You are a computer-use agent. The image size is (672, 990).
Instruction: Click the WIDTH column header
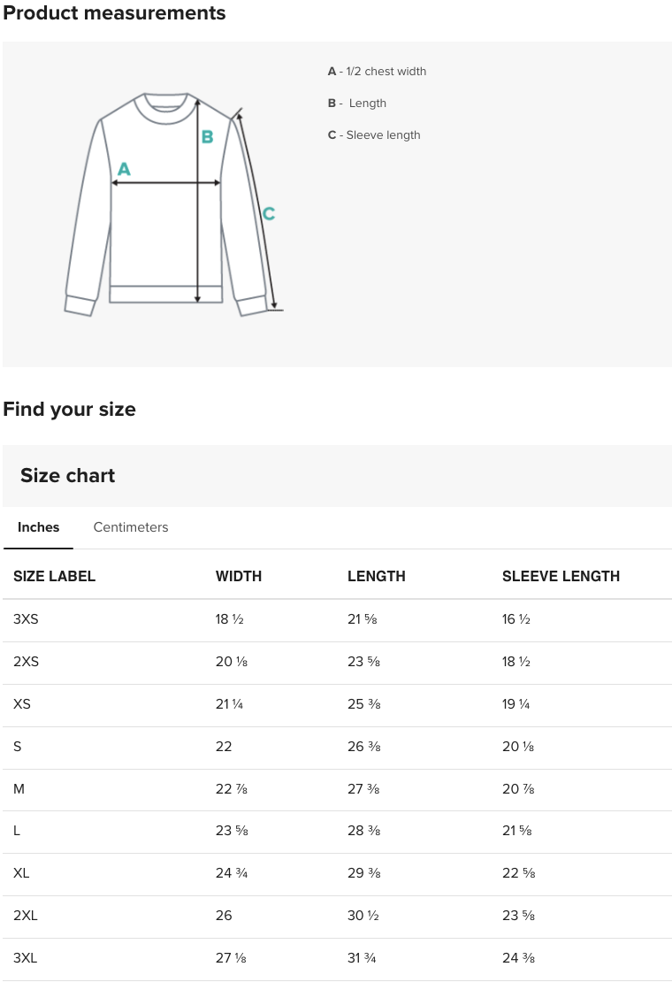239,576
